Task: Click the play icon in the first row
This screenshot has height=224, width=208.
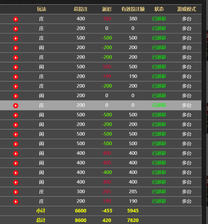Action: pos(15,19)
